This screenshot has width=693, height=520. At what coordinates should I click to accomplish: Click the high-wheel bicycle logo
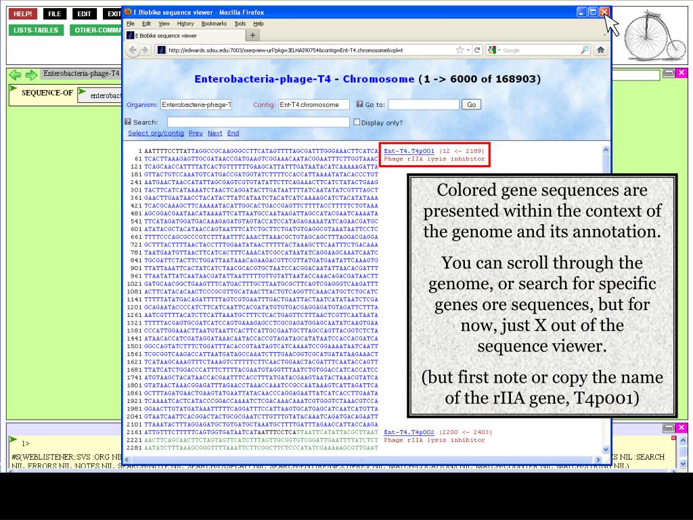tap(655, 36)
